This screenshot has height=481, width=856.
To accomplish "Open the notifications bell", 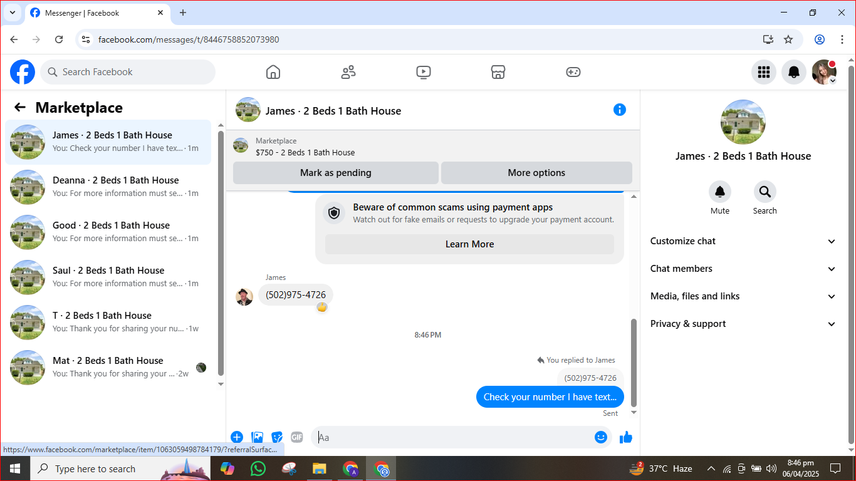I will (x=794, y=72).
